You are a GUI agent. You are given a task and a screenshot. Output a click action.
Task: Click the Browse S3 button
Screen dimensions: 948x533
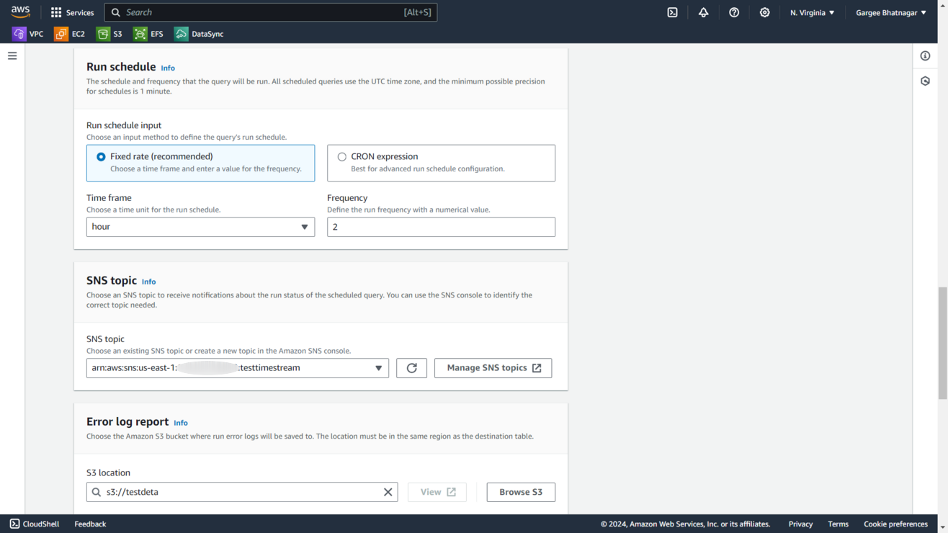coord(521,492)
